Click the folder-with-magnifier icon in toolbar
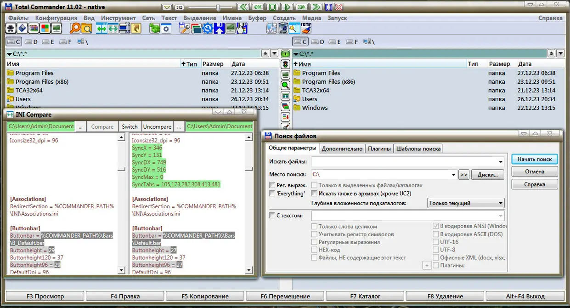570x308 pixels. pos(87,28)
